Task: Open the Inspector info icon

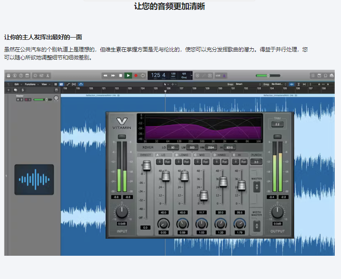Action: coord(15,76)
